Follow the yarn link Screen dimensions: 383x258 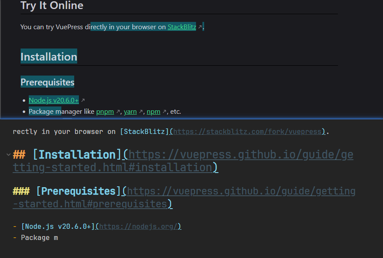click(130, 112)
